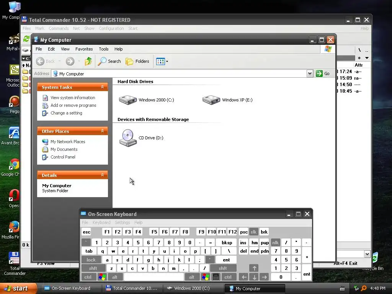Open the Edit menu in My Computer
The height and width of the screenshot is (294, 392).
51,49
